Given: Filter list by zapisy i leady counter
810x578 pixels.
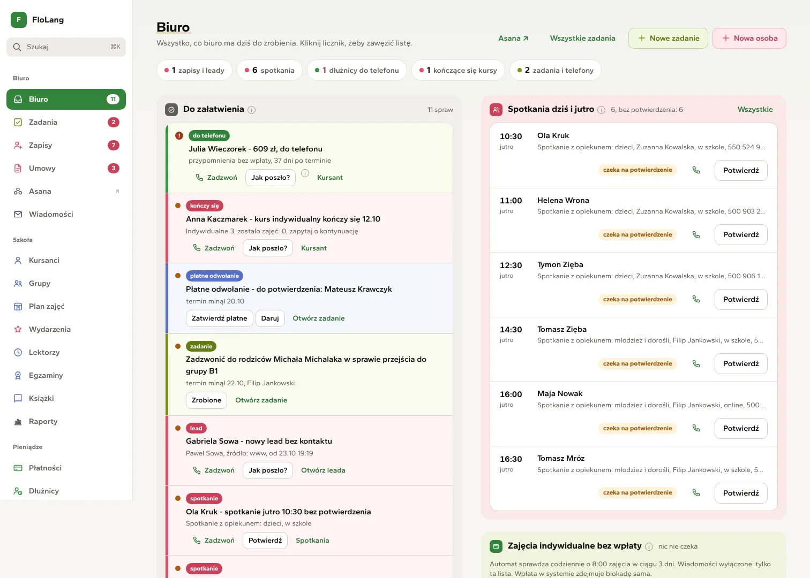Looking at the screenshot, I should [x=194, y=70].
